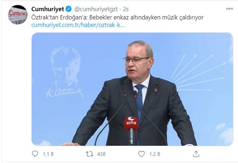238x163 pixels.
Task: Retweet using the retweet arrows icon
Action: click(x=89, y=154)
